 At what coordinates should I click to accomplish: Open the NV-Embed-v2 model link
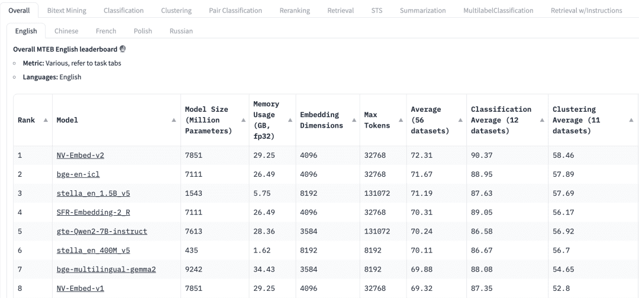click(80, 156)
